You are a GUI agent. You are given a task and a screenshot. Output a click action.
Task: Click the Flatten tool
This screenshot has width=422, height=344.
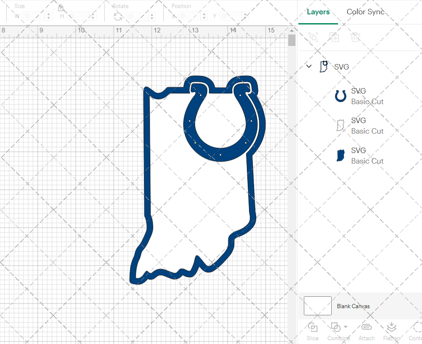click(392, 332)
